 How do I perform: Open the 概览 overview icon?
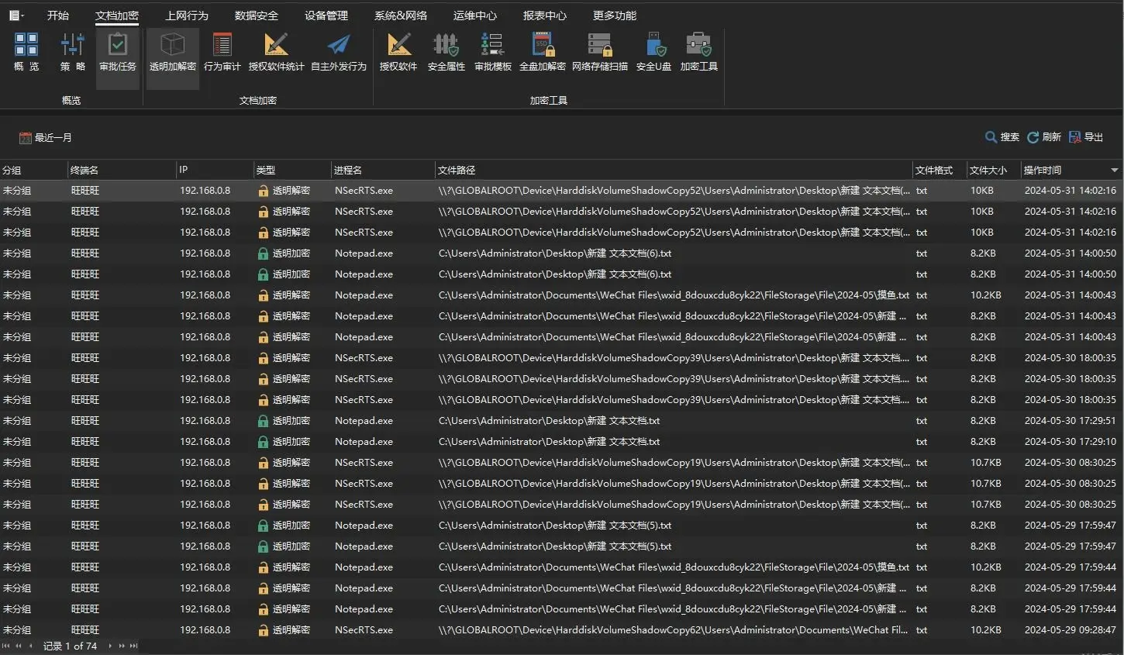pyautogui.click(x=26, y=45)
